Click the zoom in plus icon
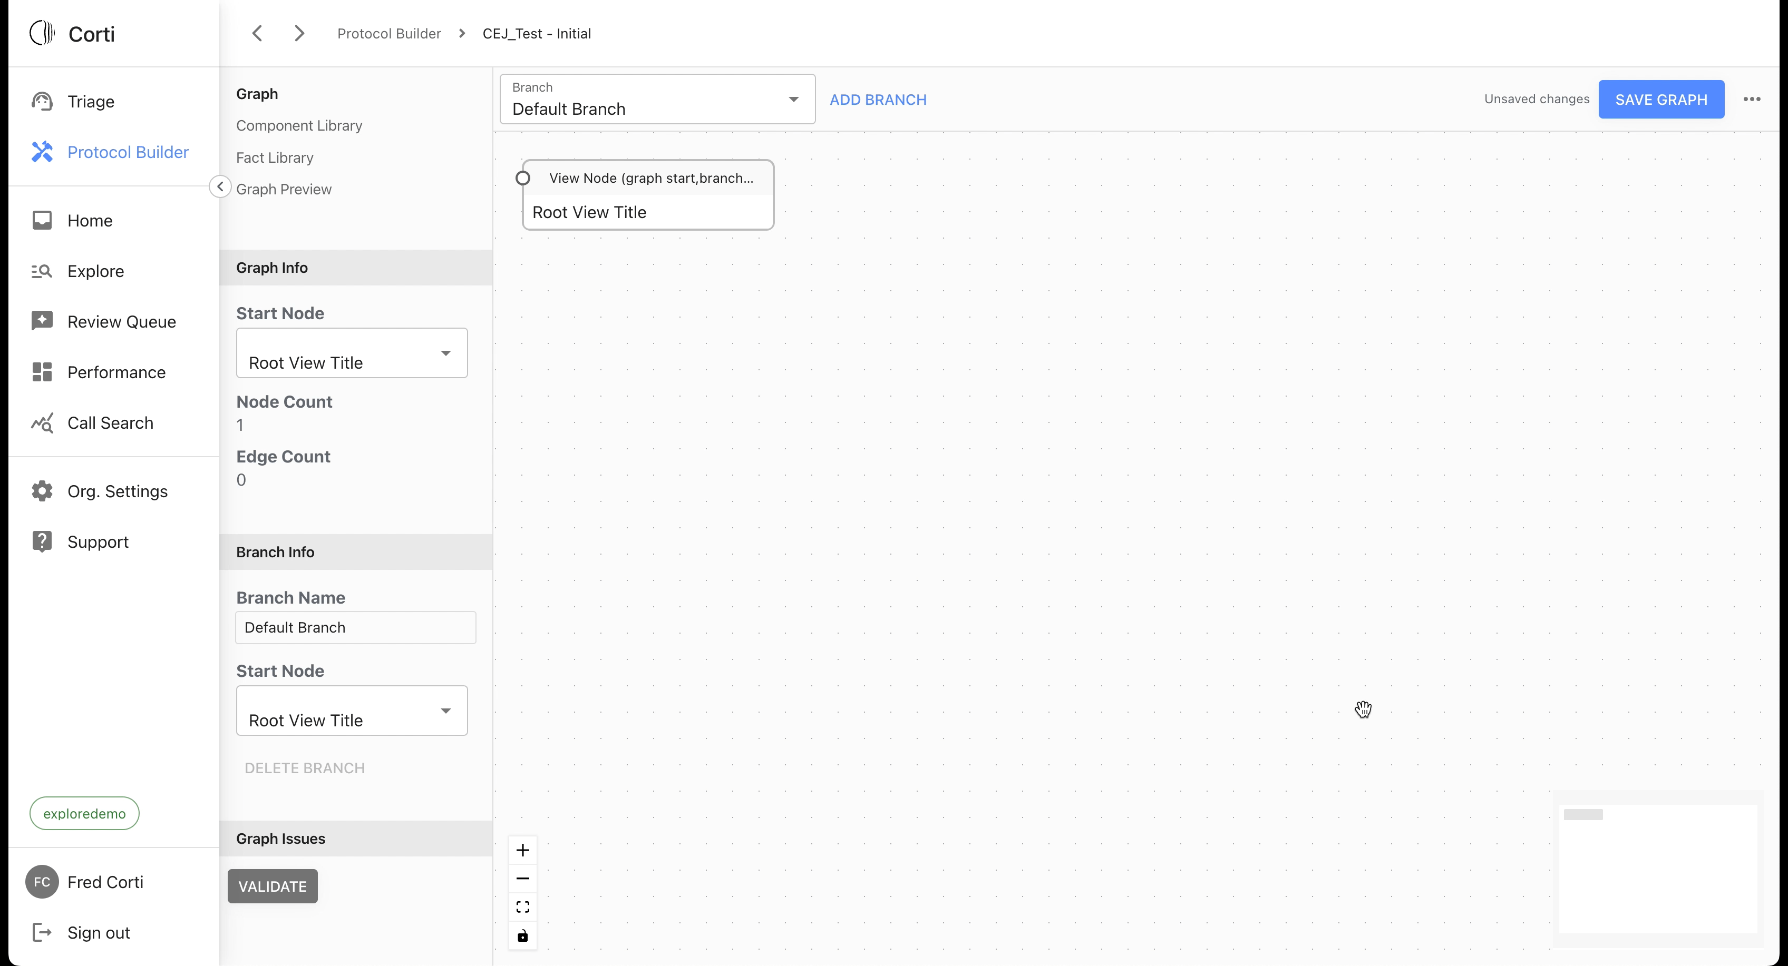 tap(523, 850)
